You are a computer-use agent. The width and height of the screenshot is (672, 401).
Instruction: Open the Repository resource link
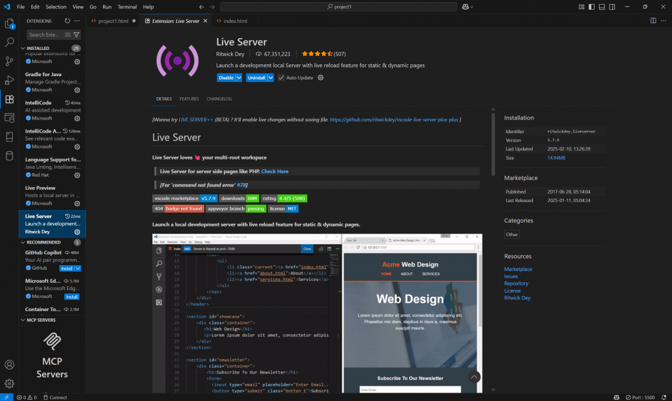516,284
